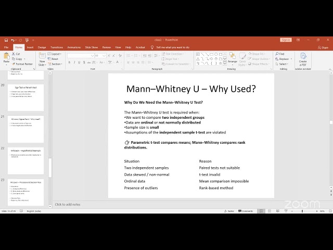The width and height of the screenshot is (333, 250).
Task: Switch to the Insert tab
Action: pos(30,47)
